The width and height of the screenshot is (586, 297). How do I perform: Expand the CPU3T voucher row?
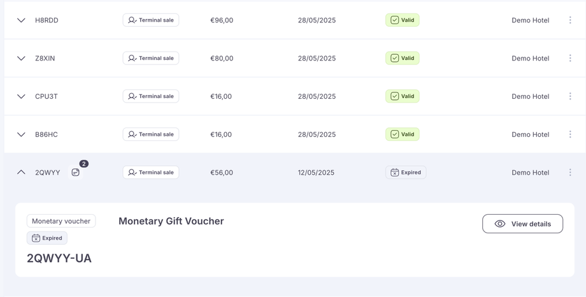point(21,96)
